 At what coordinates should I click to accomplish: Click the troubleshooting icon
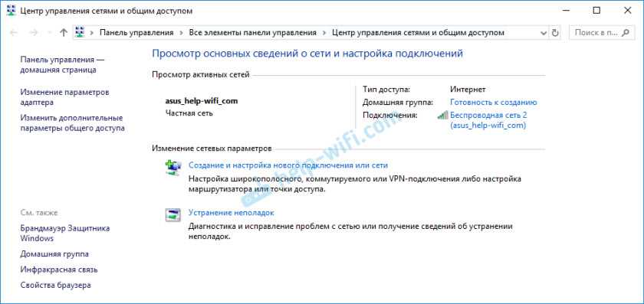click(x=173, y=215)
